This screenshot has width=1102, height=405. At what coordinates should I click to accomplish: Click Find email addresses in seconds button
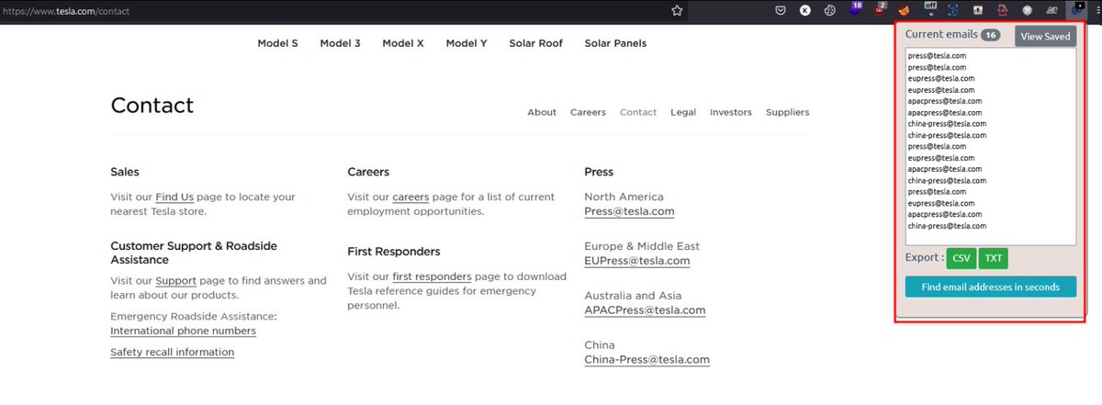pos(990,287)
